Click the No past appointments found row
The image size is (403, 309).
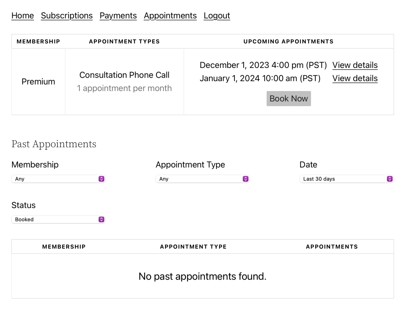202,276
